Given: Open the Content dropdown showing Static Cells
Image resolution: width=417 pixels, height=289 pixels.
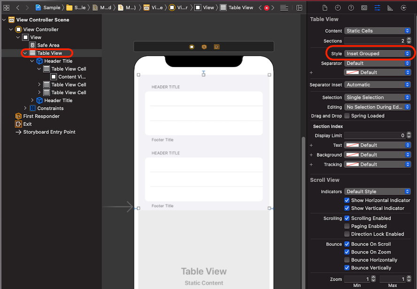Looking at the screenshot, I should tap(378, 31).
